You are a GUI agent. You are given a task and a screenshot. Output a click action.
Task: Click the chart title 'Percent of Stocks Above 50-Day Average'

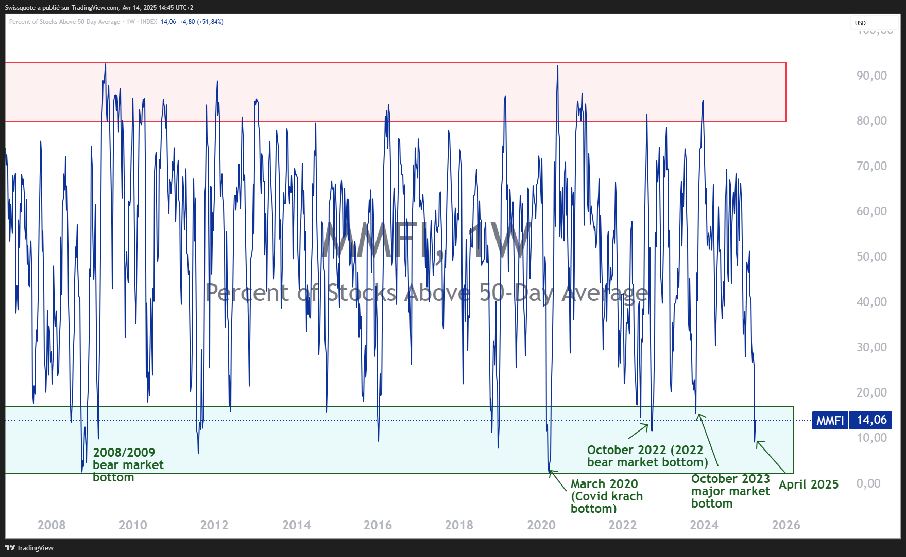64,22
